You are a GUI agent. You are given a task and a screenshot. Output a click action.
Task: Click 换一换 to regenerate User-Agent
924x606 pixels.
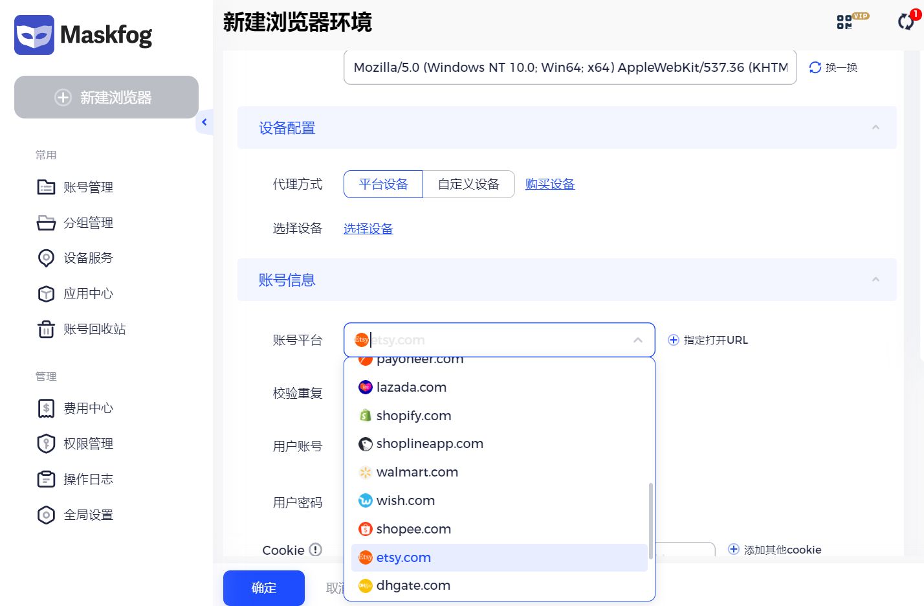click(x=833, y=67)
